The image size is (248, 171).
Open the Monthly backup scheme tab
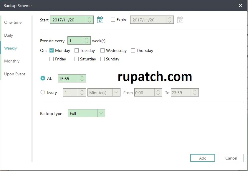click(x=12, y=61)
